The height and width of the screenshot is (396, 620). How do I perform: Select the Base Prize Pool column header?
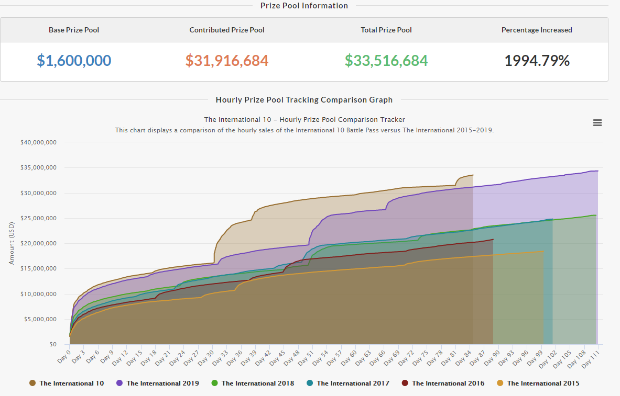[74, 30]
